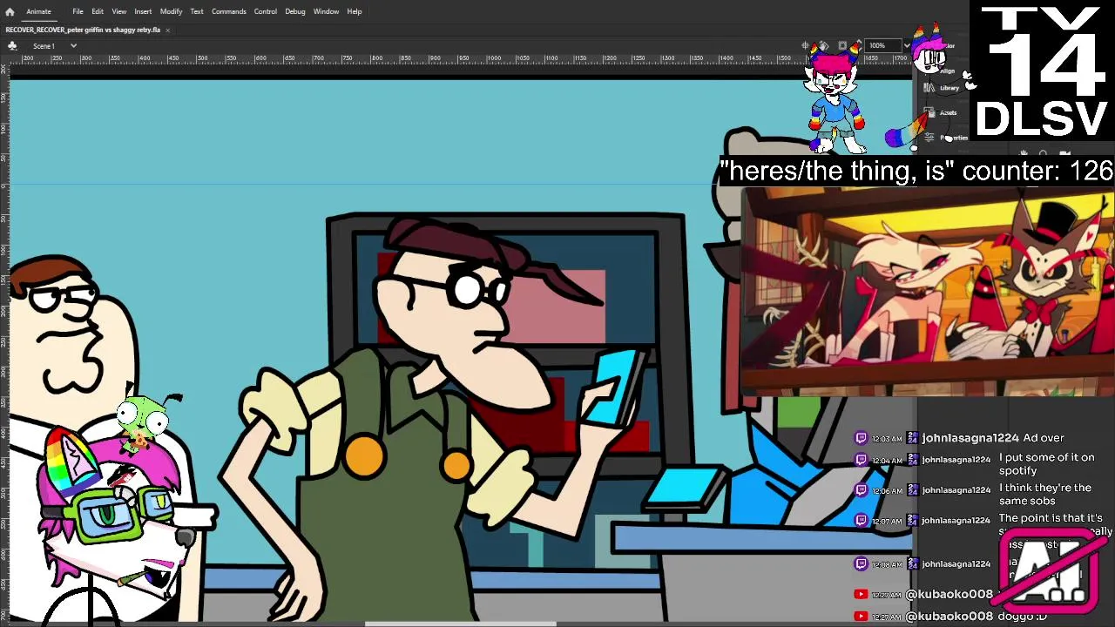Toggle clip content outside stage
1115x627 pixels.
pos(842,45)
